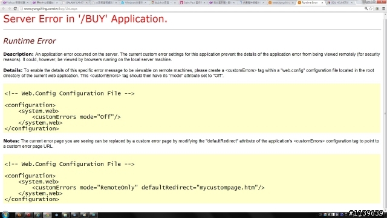
Task: Click the vertical page scrollbar
Action: pos(385,113)
